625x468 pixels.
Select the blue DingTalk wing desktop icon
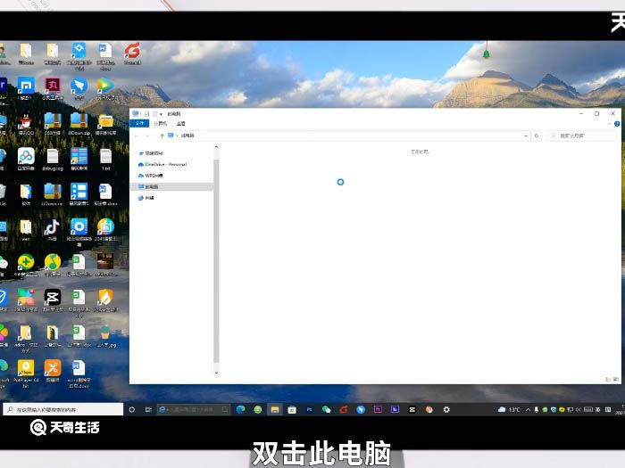point(79,88)
